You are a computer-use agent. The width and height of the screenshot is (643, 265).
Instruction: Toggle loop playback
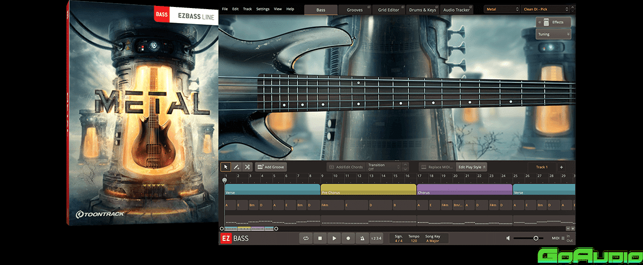tap(306, 238)
